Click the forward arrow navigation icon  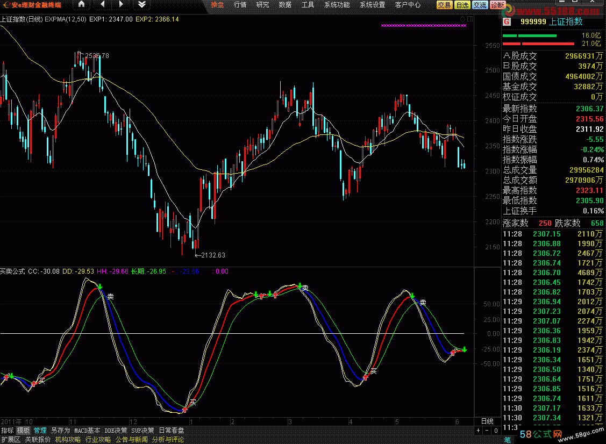click(122, 5)
